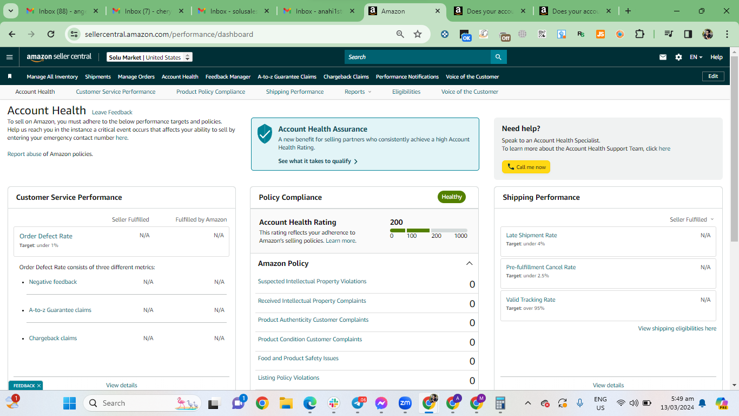Viewport: 739px width, 416px height.
Task: Switch to Shipping Performance tab
Action: 295,92
